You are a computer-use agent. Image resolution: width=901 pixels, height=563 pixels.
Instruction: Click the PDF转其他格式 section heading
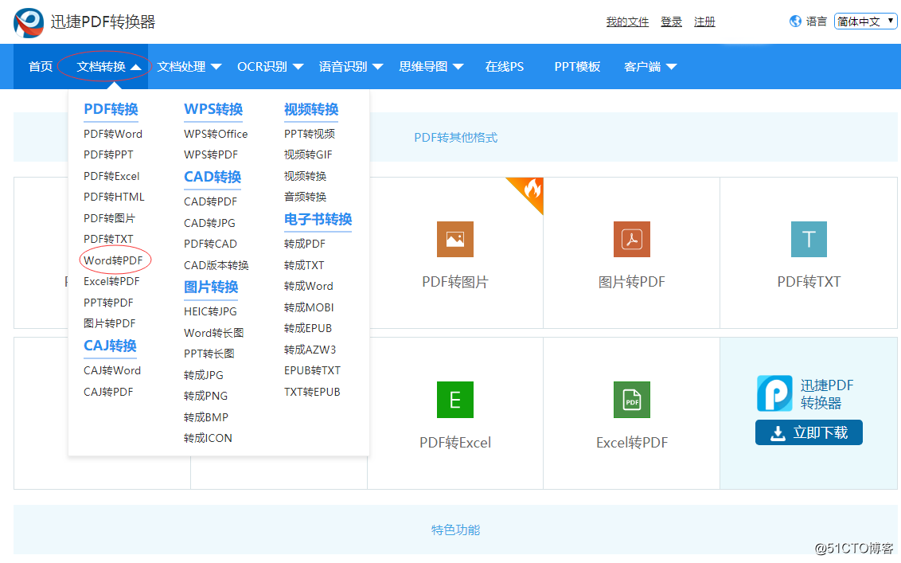pyautogui.click(x=455, y=138)
